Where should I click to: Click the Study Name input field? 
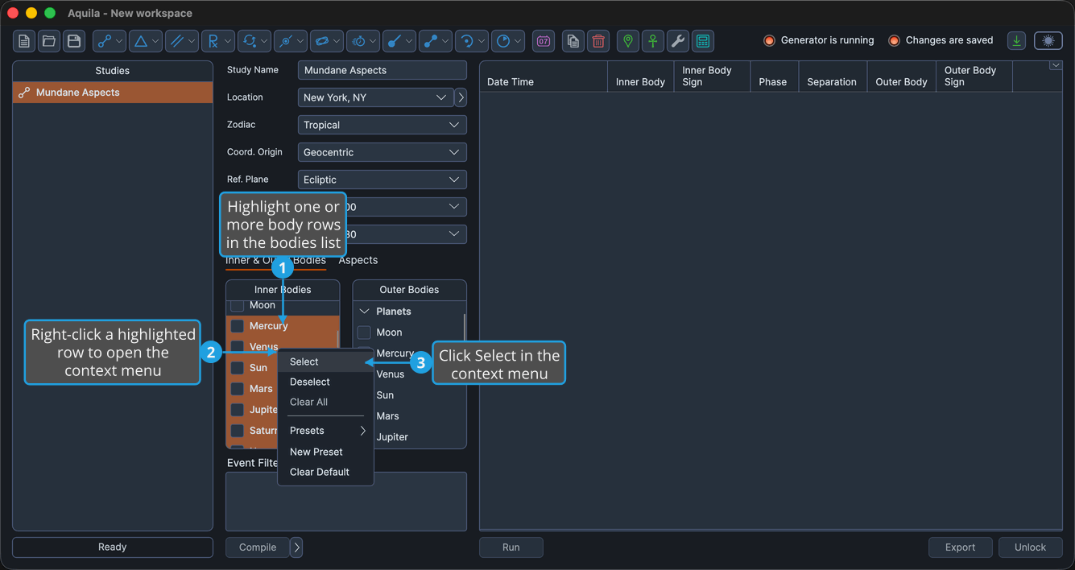[x=382, y=70]
